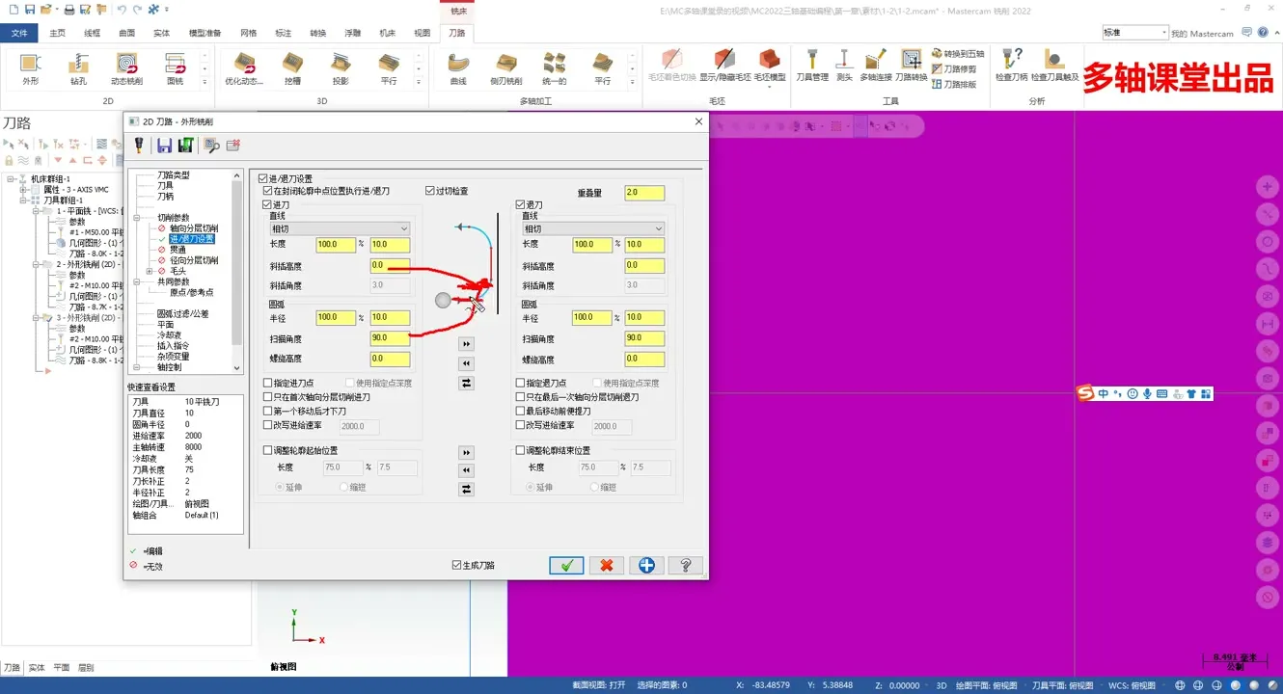
Task: Open the 刀具管理 tool manager
Action: click(x=812, y=60)
